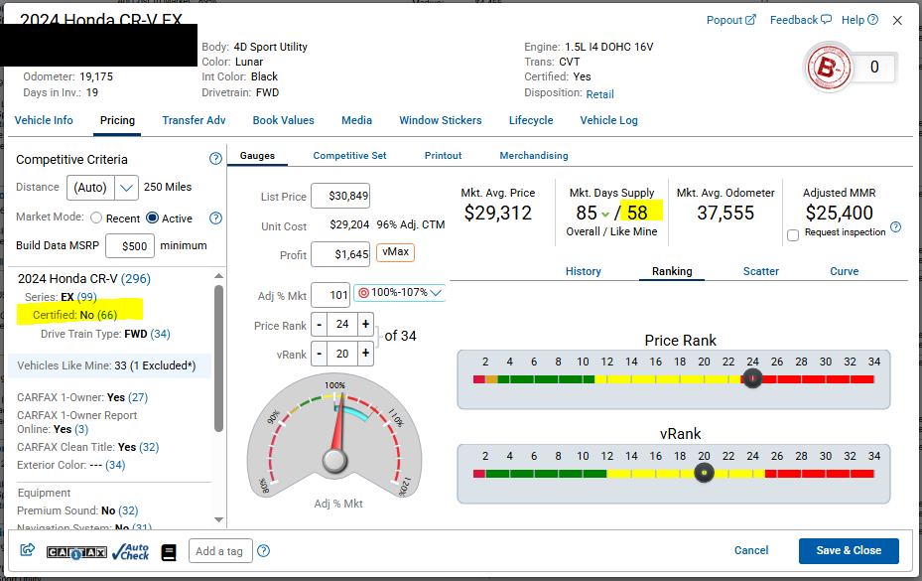Click the black book notes icon
The height and width of the screenshot is (581, 922).
pyautogui.click(x=169, y=552)
